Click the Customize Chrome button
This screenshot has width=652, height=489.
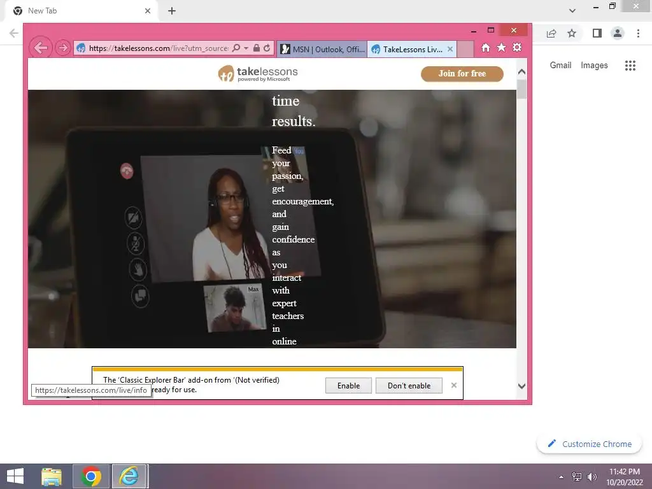pos(589,444)
